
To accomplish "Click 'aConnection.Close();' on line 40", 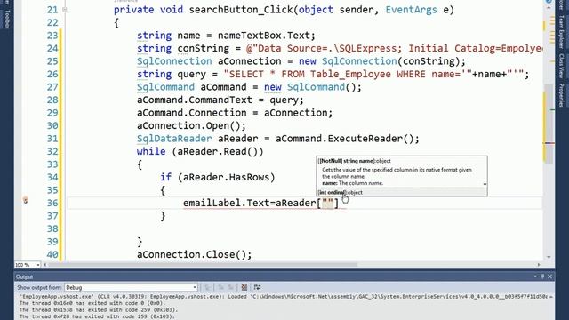I will click(x=194, y=255).
